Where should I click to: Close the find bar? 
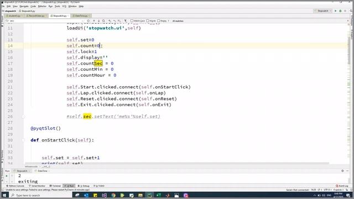click(x=348, y=21)
